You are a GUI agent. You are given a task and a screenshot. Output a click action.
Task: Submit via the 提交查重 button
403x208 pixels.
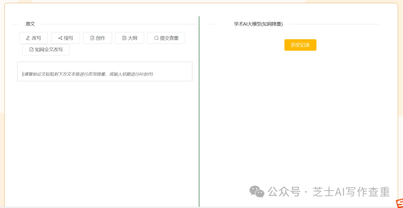(166, 38)
